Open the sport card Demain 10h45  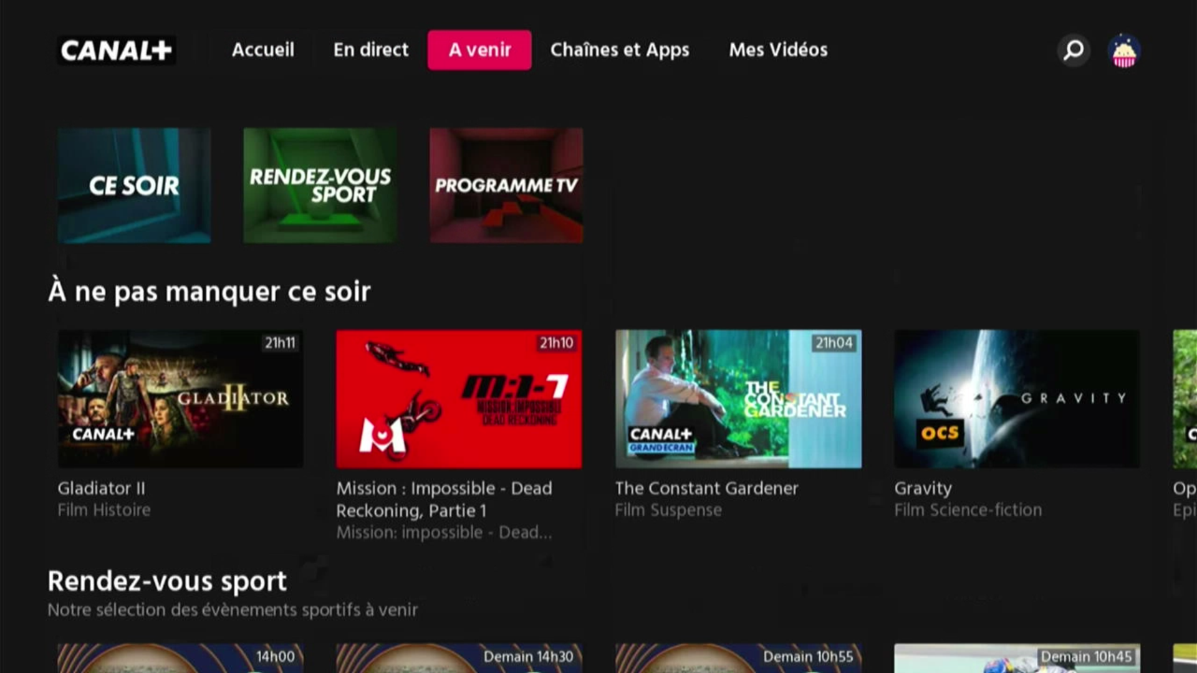(1017, 658)
